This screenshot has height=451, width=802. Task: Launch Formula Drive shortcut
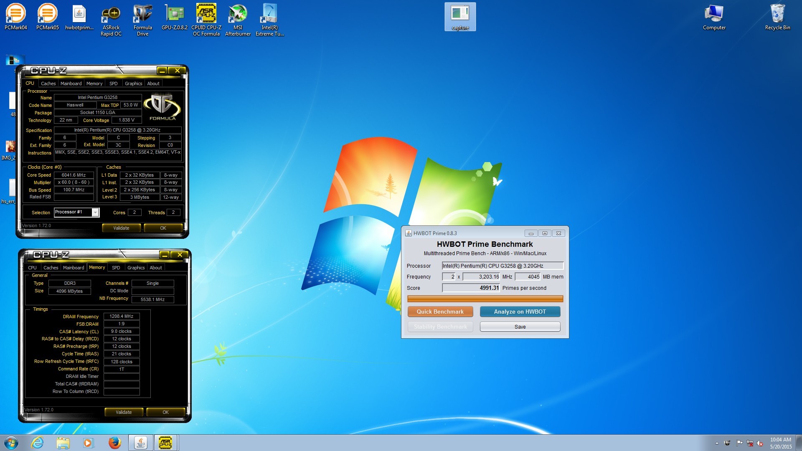click(x=142, y=20)
